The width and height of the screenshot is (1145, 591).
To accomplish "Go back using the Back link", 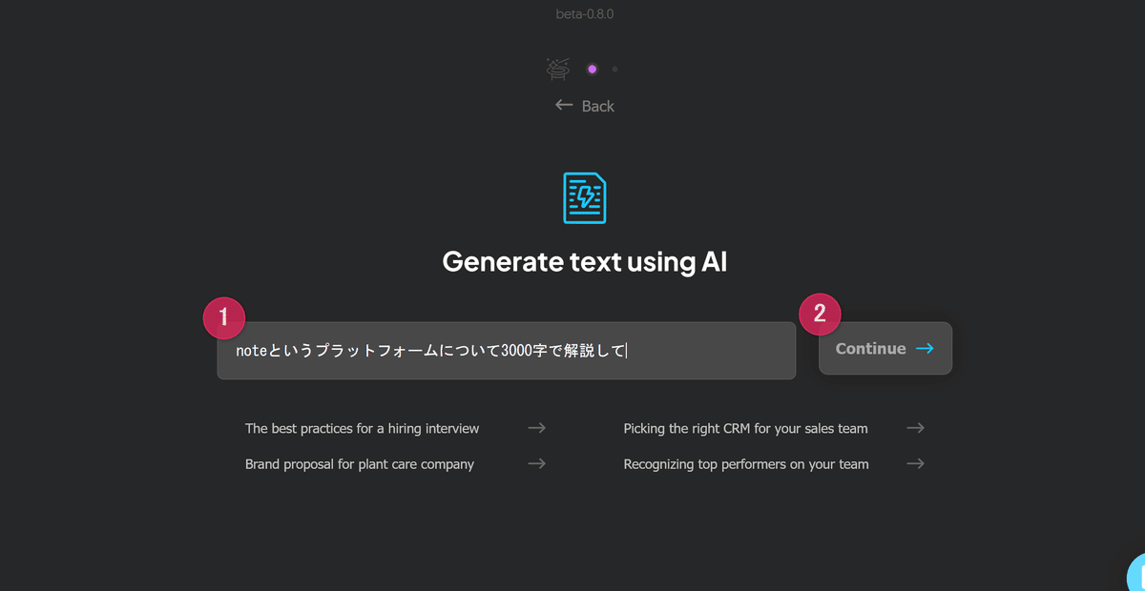I will [585, 106].
